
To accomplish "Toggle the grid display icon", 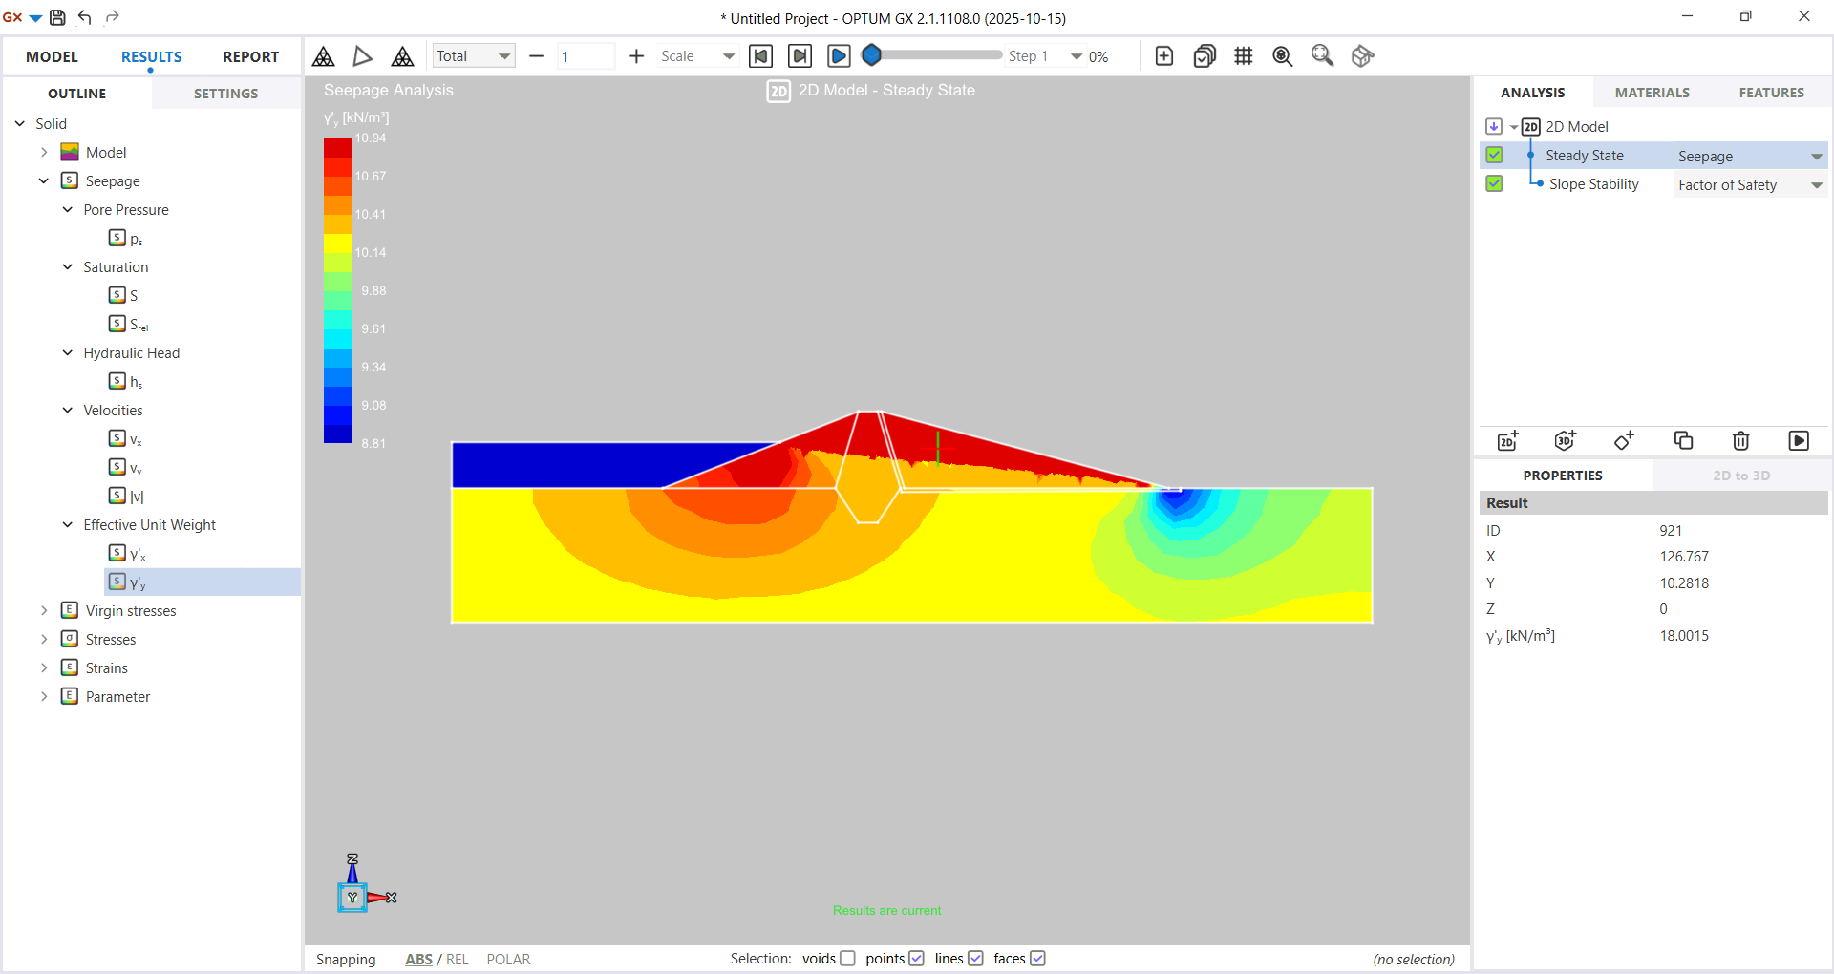I will click(x=1243, y=56).
